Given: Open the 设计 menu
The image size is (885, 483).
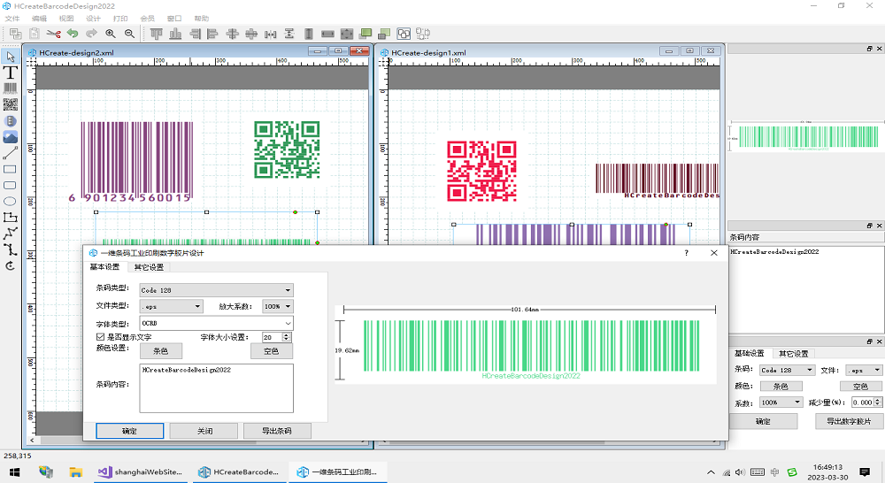Looking at the screenshot, I should (93, 18).
